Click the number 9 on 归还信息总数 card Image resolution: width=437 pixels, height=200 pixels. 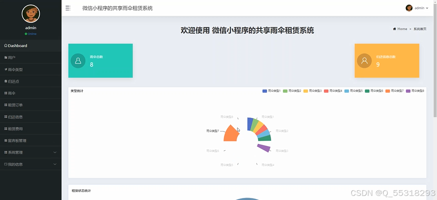pyautogui.click(x=378, y=64)
